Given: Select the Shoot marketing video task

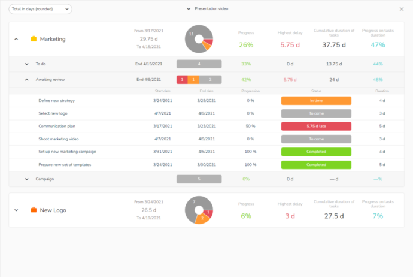Looking at the screenshot, I should pos(59,139).
